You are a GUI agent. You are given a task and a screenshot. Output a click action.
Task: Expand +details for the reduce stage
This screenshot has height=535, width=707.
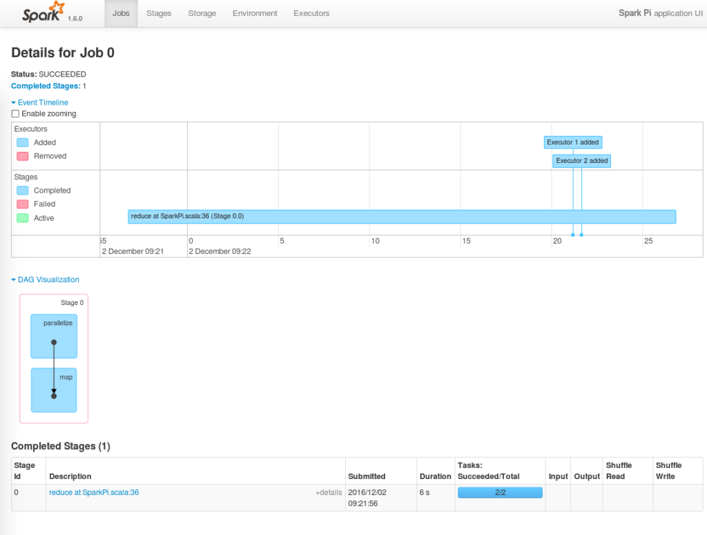329,492
